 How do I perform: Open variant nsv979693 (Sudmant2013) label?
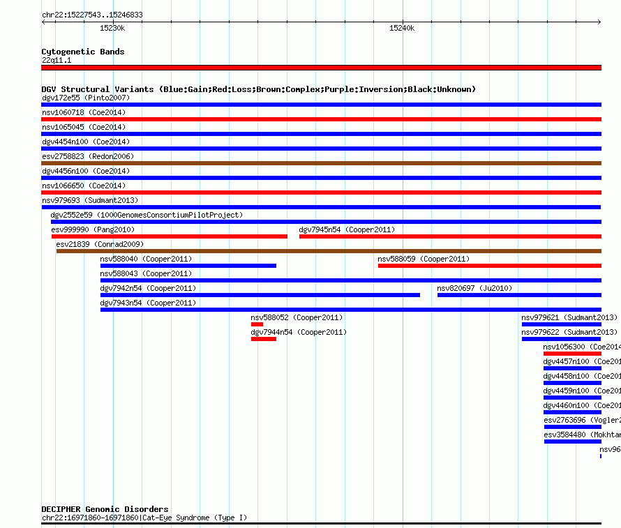click(90, 200)
